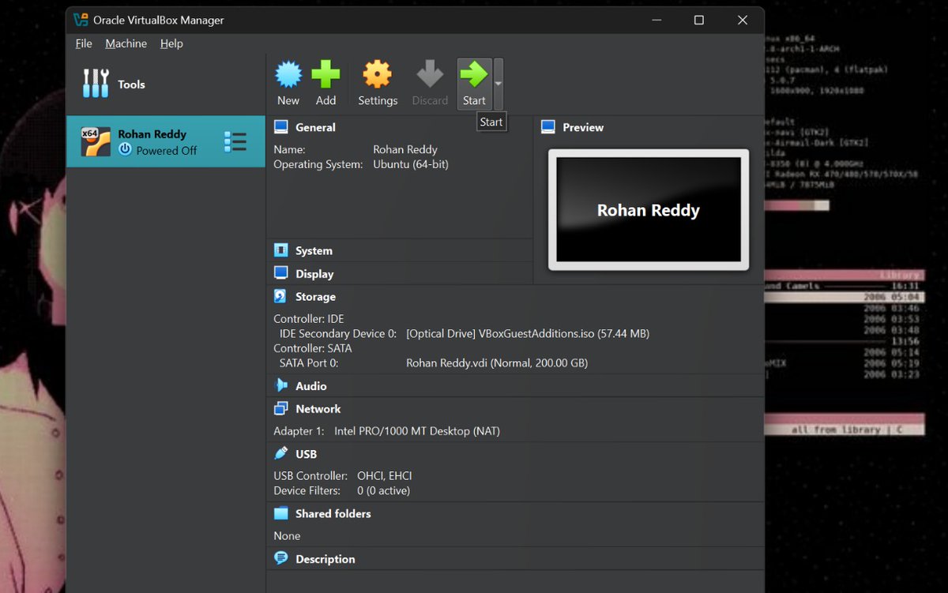Click the General monitor icon
The image size is (948, 593).
tap(281, 126)
